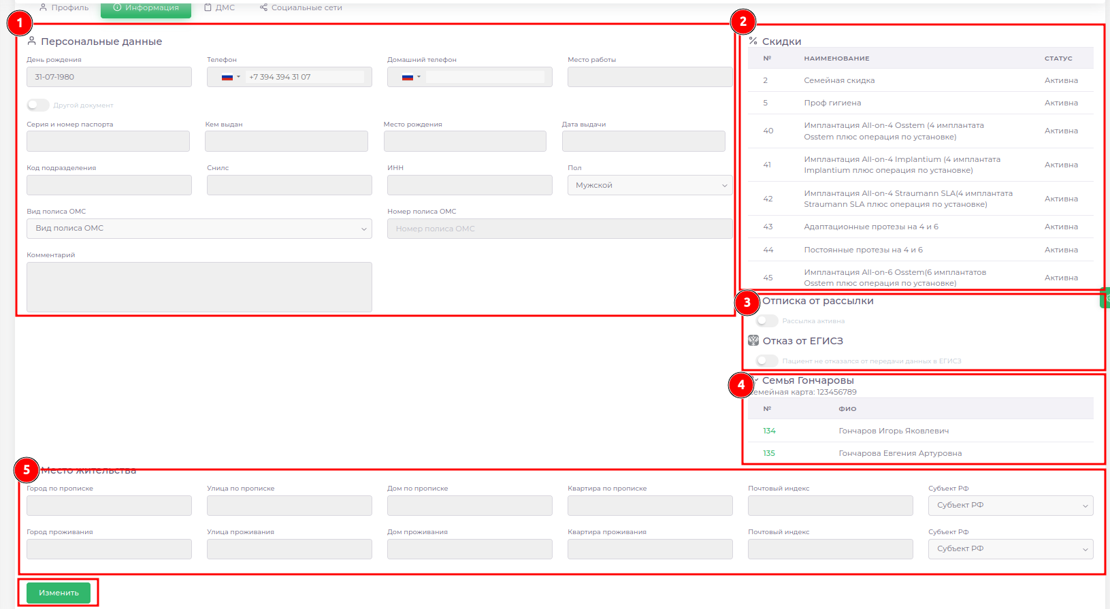Click the День рождения field with 31-07-1980
This screenshot has width=1110, height=609.
tap(109, 77)
